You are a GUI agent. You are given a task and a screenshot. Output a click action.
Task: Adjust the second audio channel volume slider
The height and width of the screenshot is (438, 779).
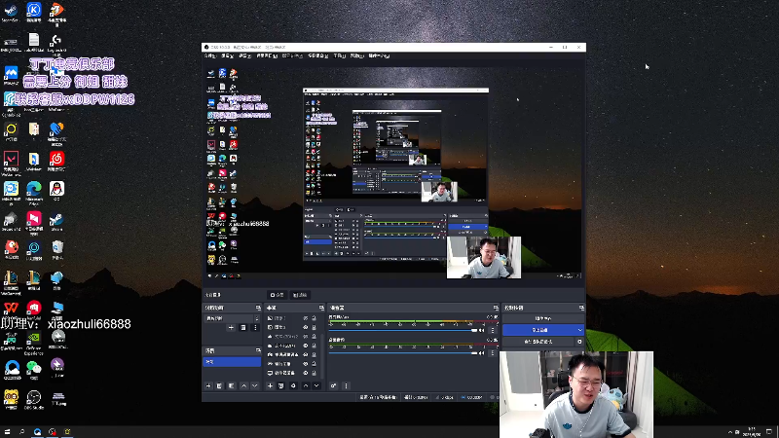[x=403, y=353]
